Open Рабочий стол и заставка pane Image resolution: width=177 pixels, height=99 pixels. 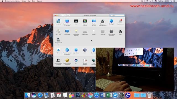click(67, 22)
